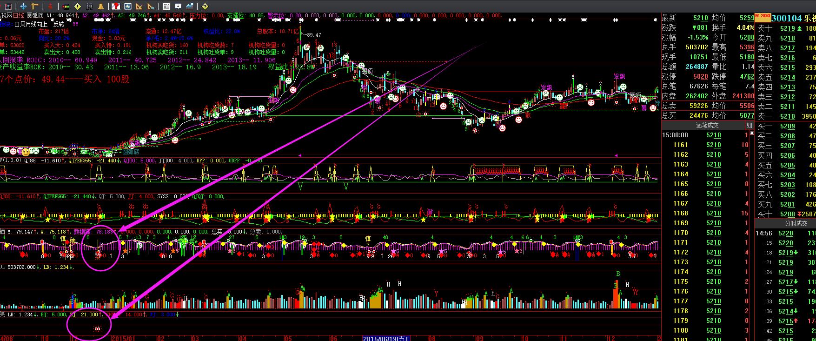Click the 7个点价: 49.44 buy signal text
This screenshot has width=816, height=341.
65,79
